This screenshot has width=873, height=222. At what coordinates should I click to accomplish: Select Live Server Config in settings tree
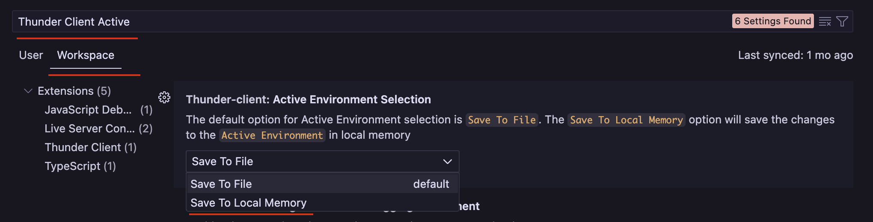click(x=89, y=129)
